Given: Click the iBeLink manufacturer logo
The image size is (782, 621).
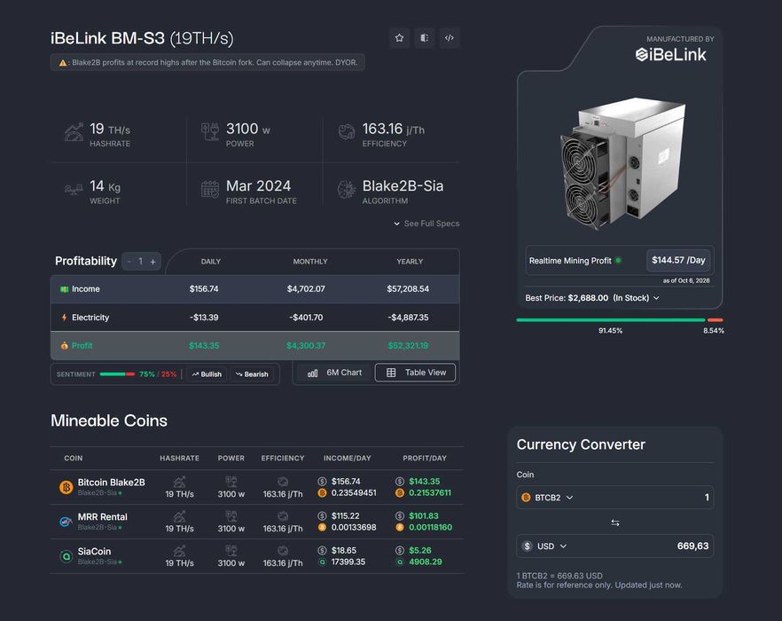Looking at the screenshot, I should 671,54.
